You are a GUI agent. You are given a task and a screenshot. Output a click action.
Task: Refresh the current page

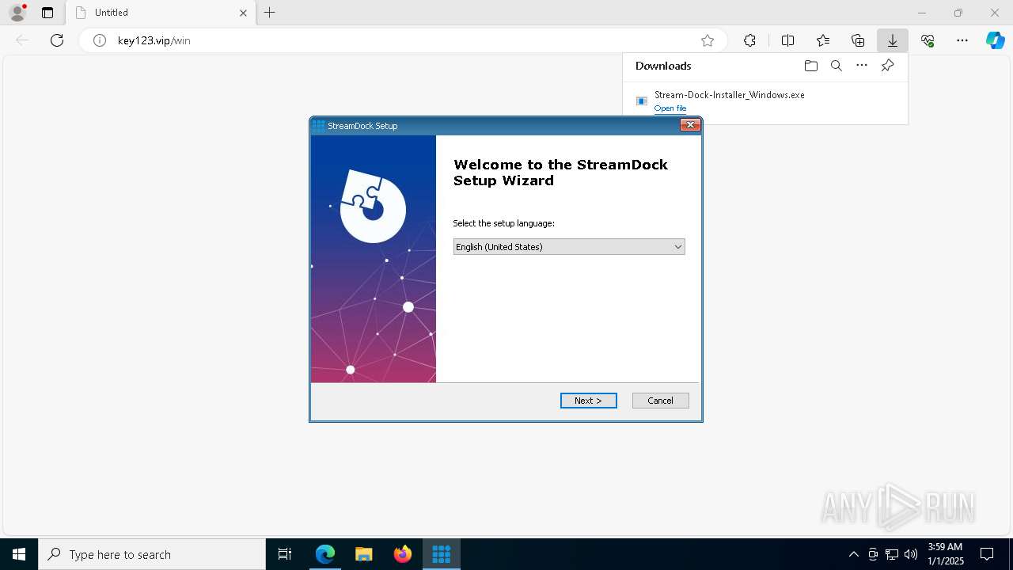pyautogui.click(x=57, y=40)
